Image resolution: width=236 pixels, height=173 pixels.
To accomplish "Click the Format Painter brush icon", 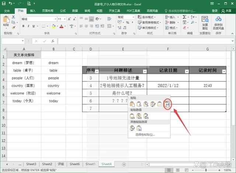I will (14, 27).
